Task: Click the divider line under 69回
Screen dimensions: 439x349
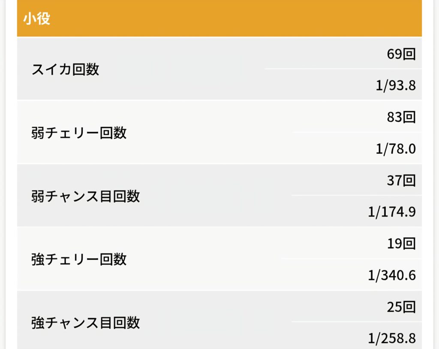Action: pos(343,69)
